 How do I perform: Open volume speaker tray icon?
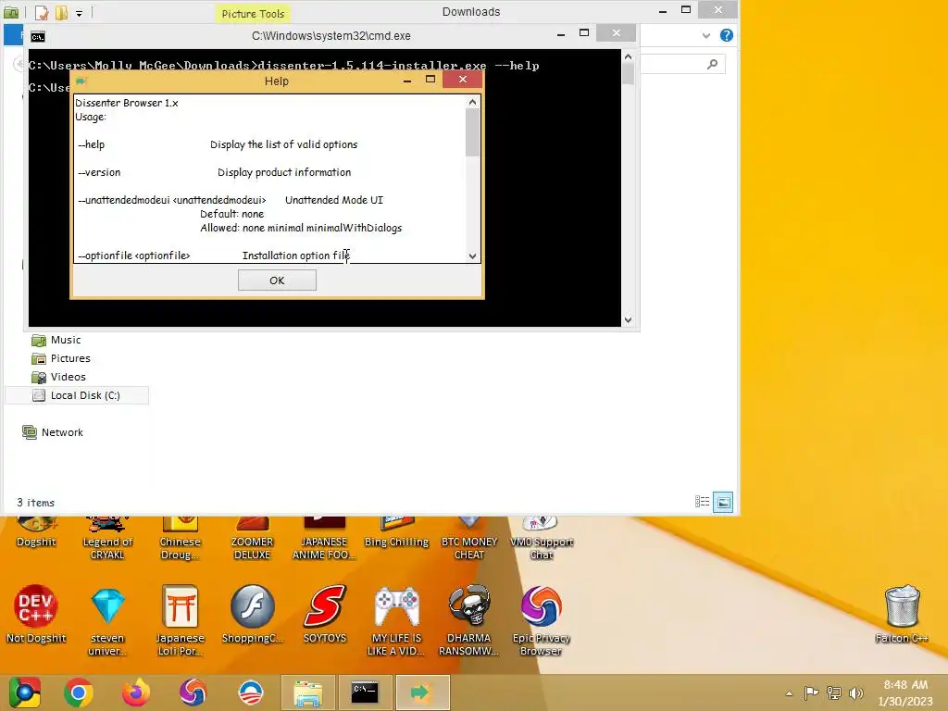click(856, 692)
